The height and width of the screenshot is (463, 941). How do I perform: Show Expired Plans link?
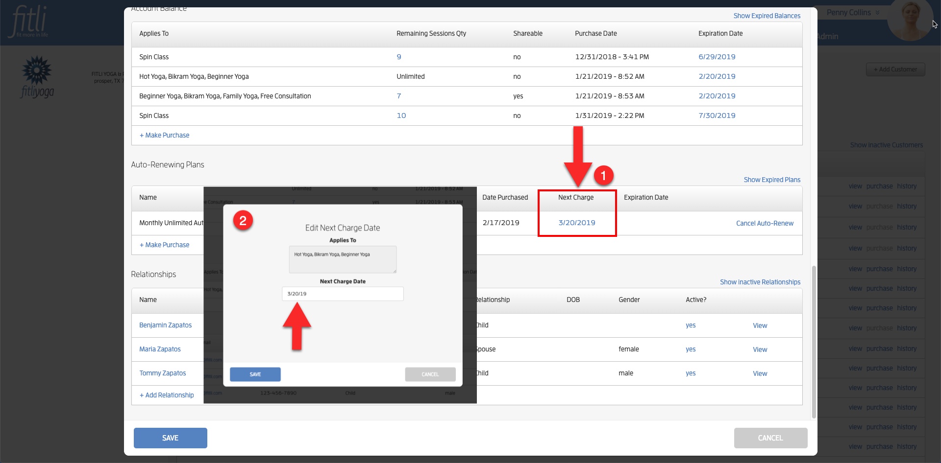pos(772,180)
